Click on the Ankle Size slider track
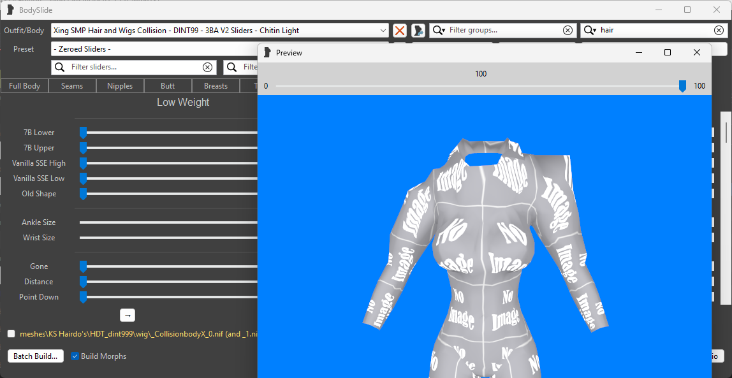This screenshot has width=732, height=378. [x=168, y=222]
